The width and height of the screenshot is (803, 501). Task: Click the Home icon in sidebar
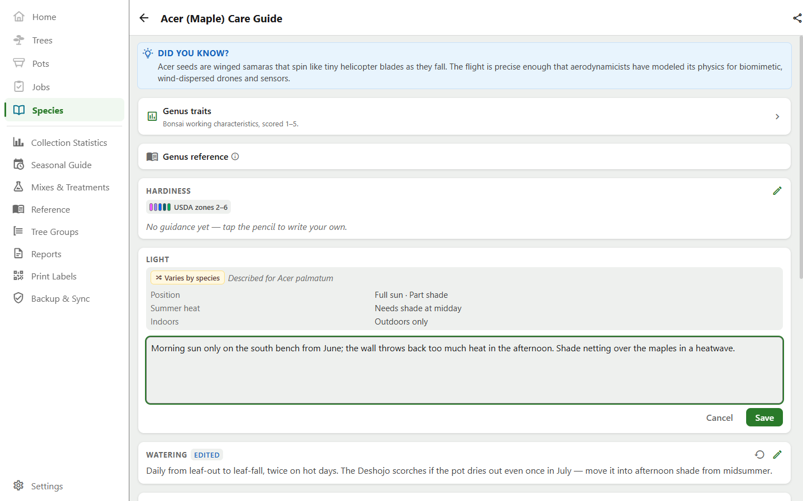tap(19, 17)
